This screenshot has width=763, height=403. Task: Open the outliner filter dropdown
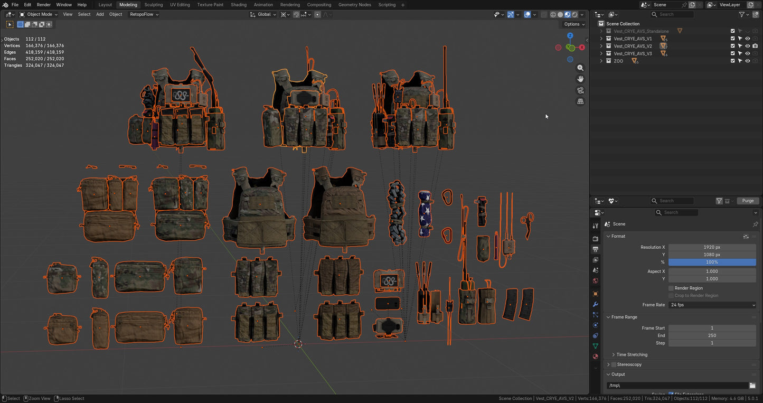[744, 14]
